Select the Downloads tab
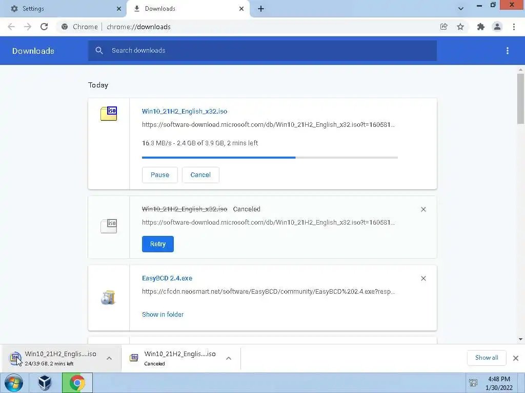Viewport: 525px width, 393px height. click(188, 9)
